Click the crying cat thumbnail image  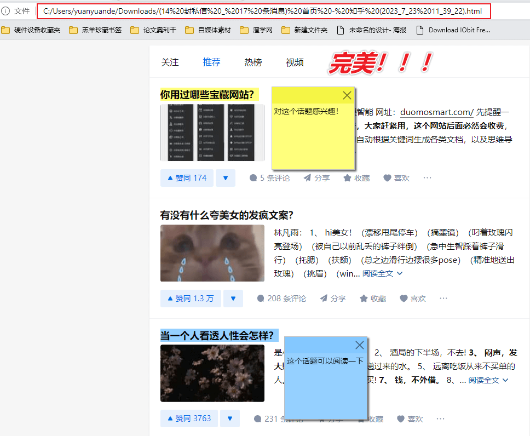click(212, 253)
